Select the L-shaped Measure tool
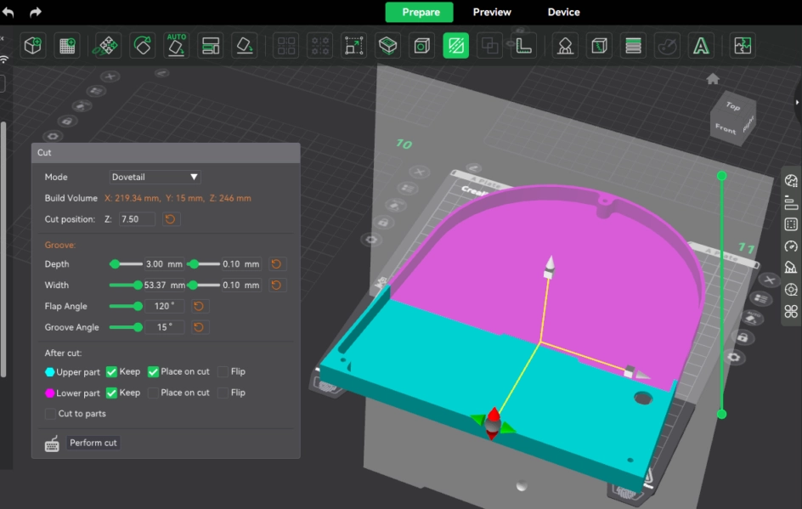Image resolution: width=802 pixels, height=509 pixels. point(523,46)
